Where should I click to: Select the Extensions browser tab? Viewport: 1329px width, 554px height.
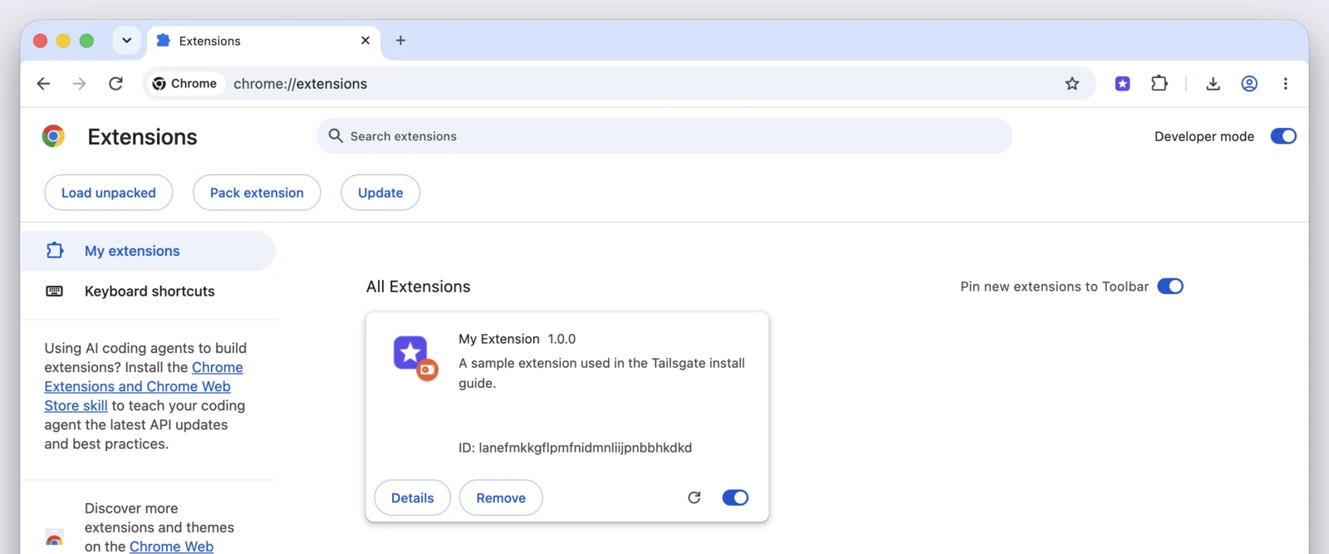click(263, 41)
